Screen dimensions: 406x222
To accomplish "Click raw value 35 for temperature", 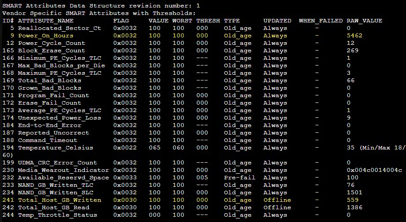I will (x=351, y=148).
